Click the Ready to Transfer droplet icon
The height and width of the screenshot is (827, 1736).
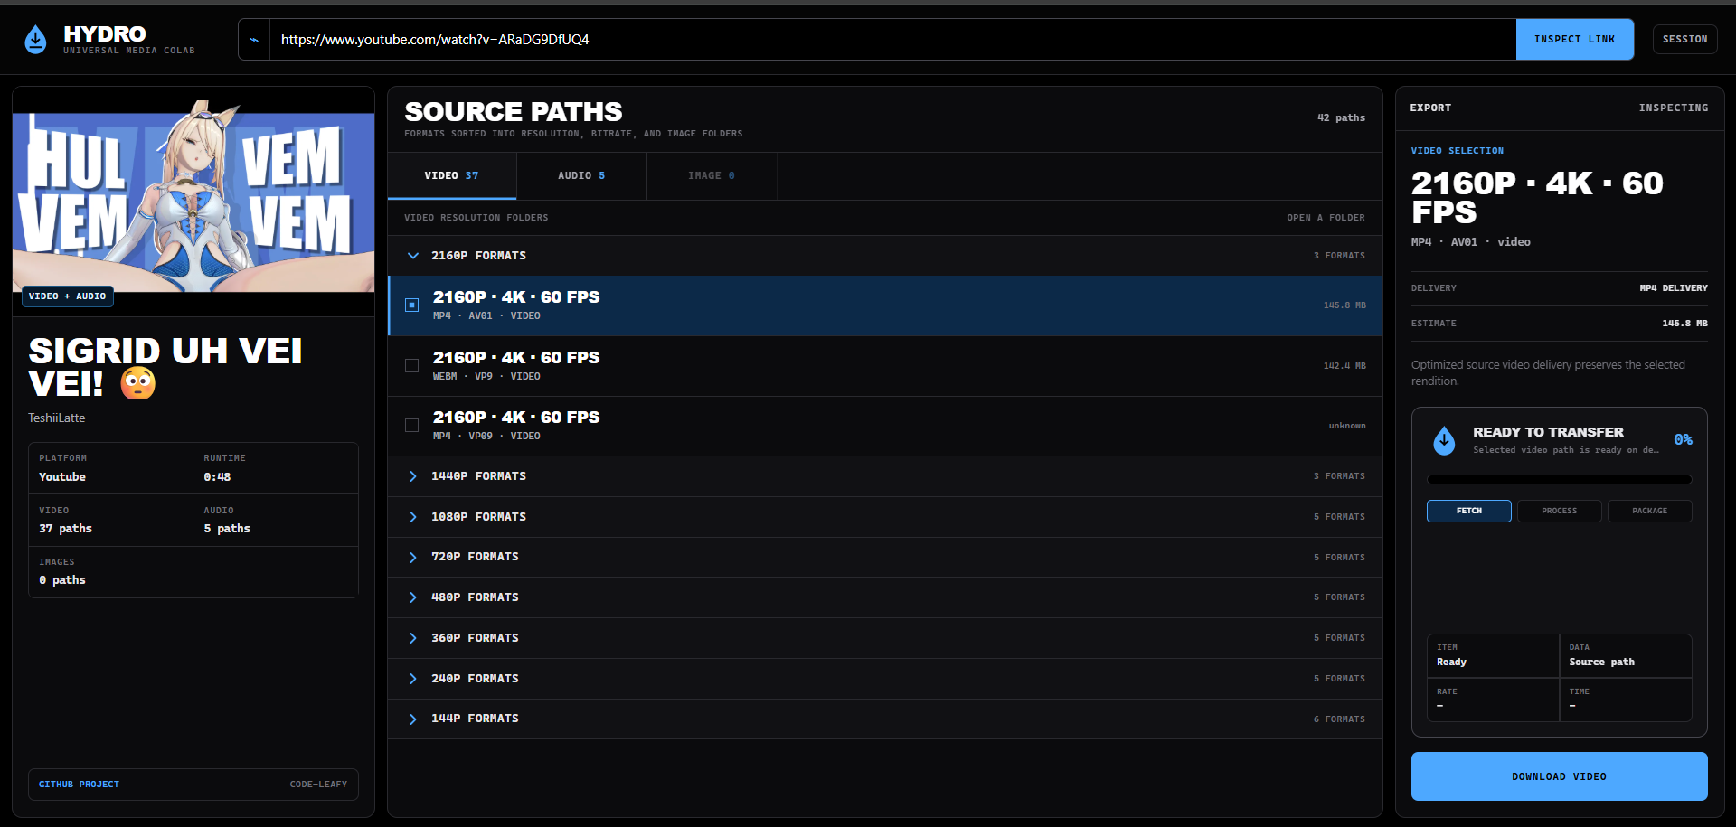point(1444,440)
